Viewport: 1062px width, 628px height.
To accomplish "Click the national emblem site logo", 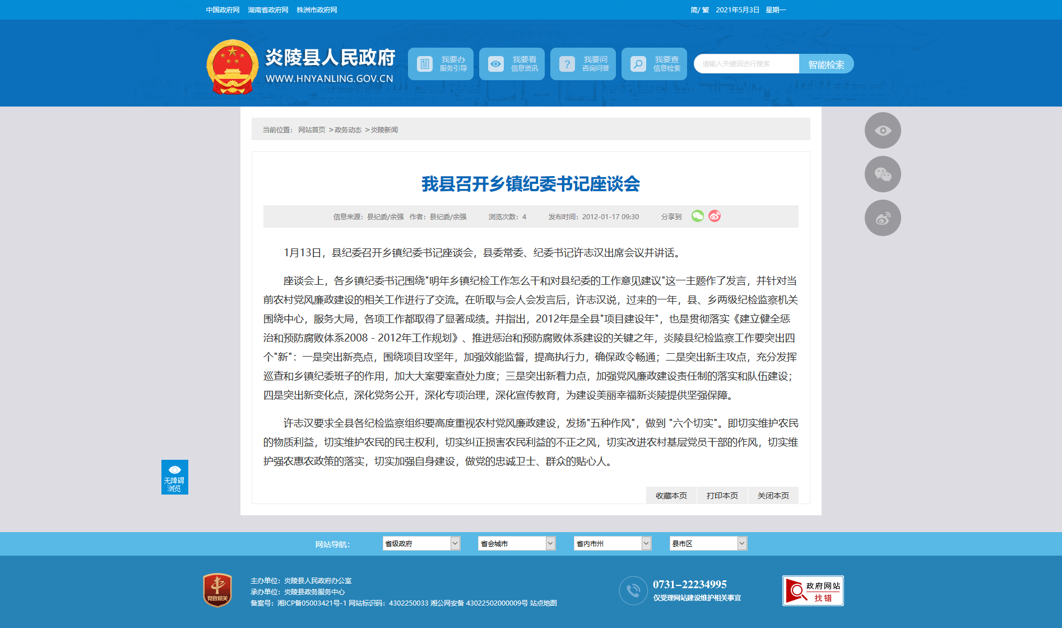I will pos(232,67).
